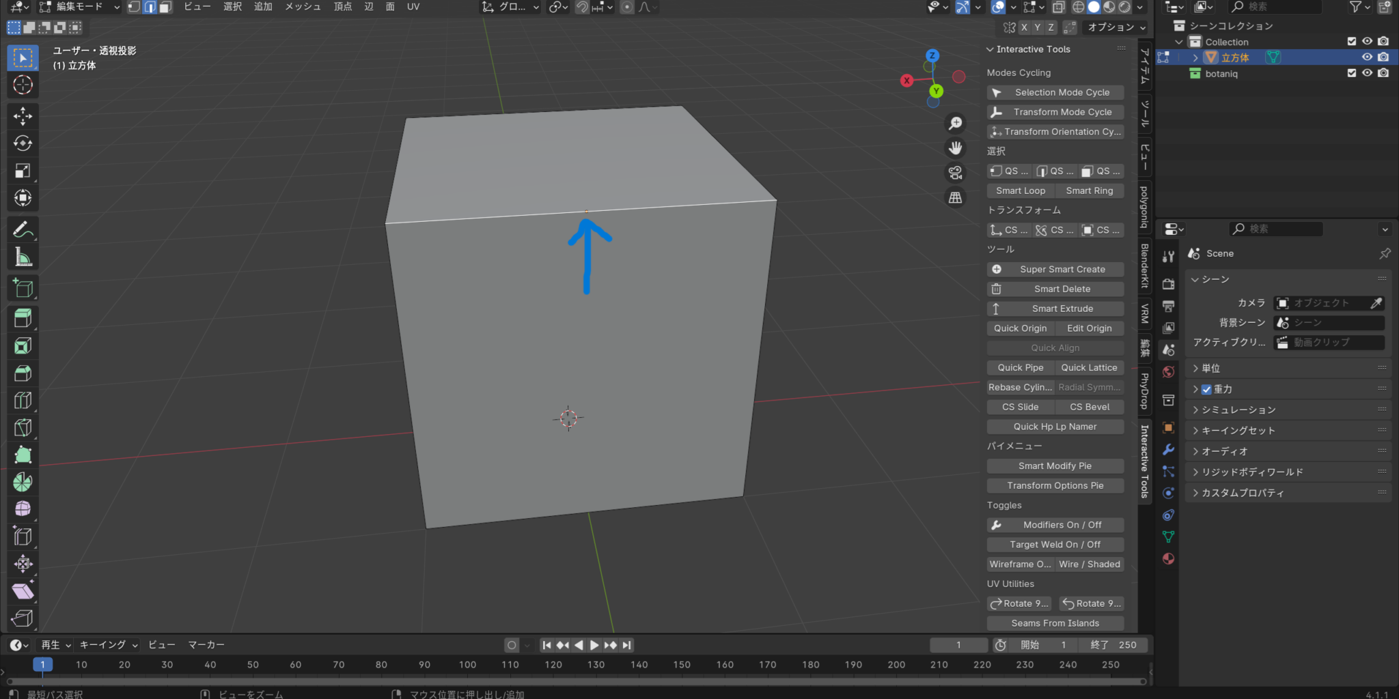Open the メッシュ menu
Image resolution: width=1399 pixels, height=699 pixels.
(303, 7)
